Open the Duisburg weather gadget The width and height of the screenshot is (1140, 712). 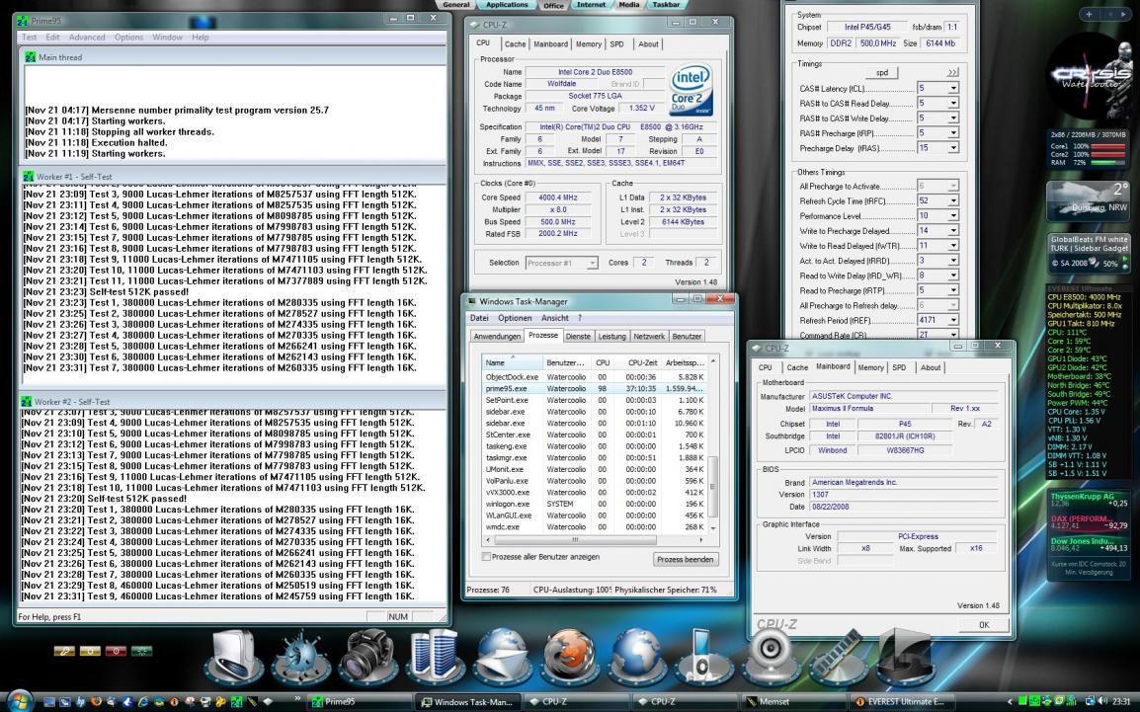pyautogui.click(x=1088, y=199)
